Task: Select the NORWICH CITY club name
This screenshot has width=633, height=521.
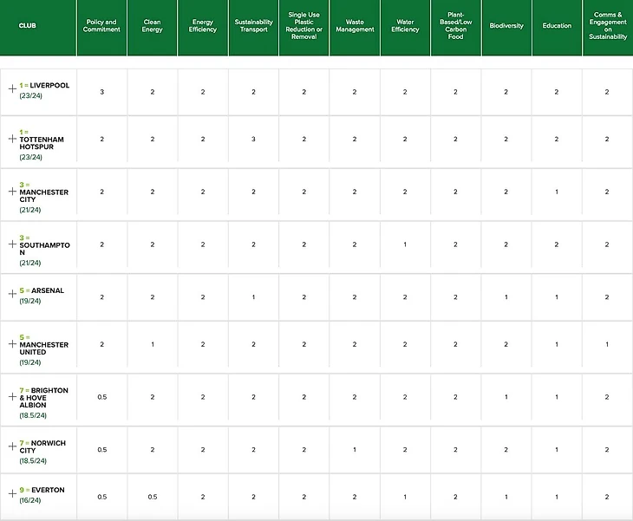Action: pos(42,446)
